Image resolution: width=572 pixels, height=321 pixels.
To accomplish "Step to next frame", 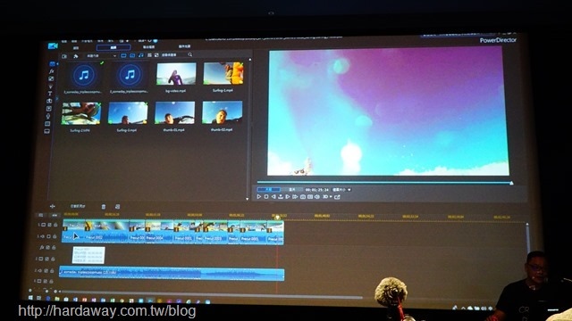I will (288, 196).
